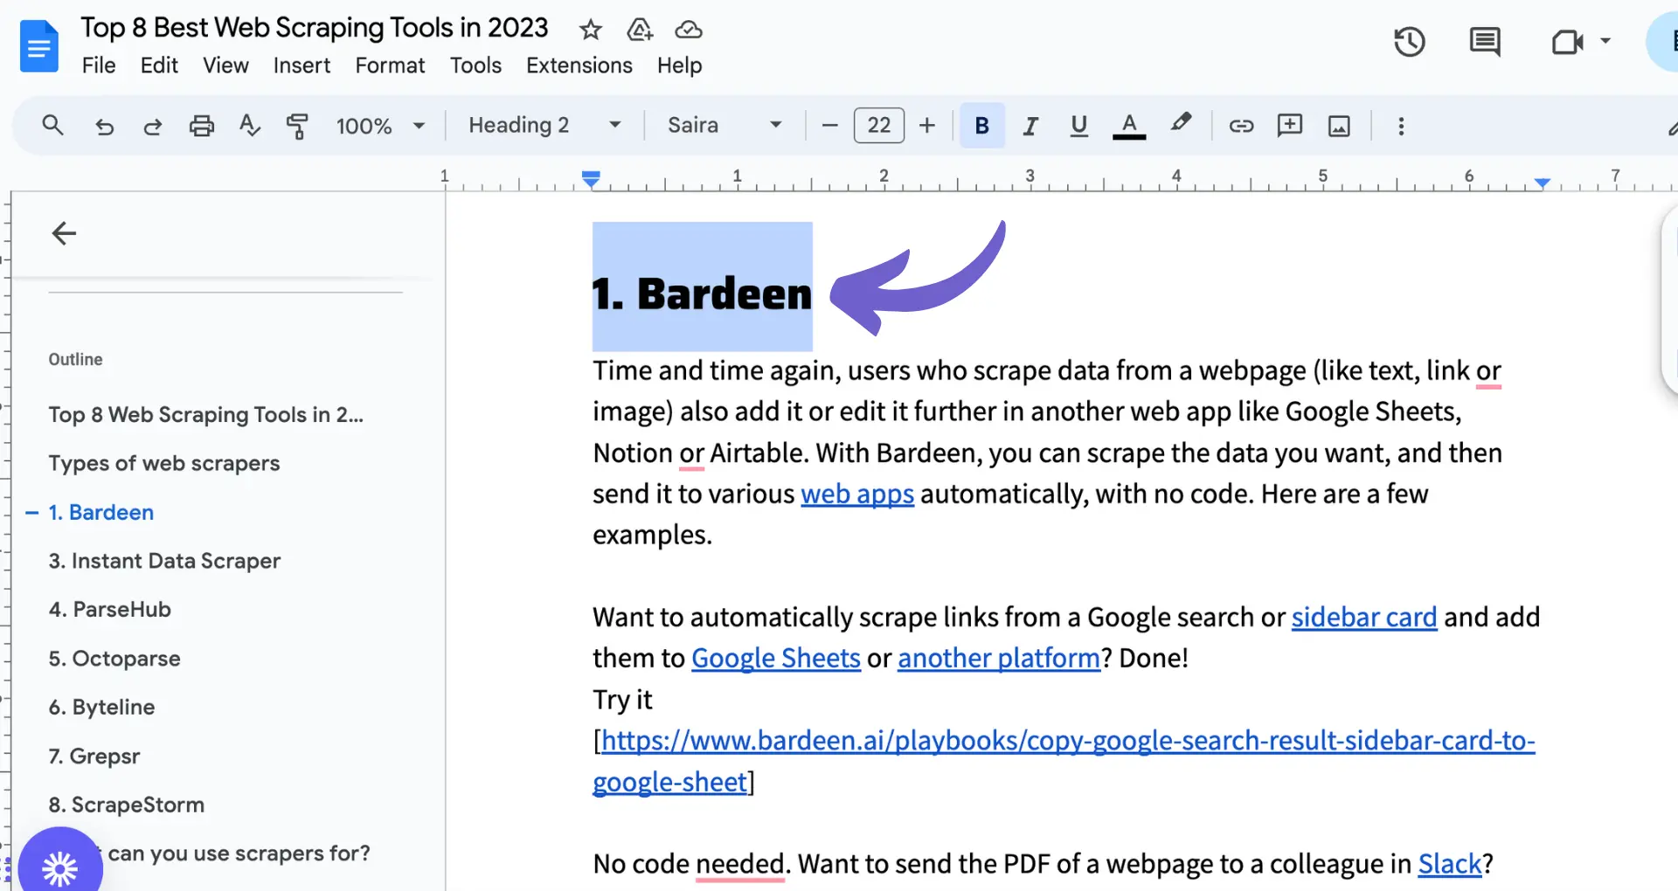Decrease font size with minus button
The image size is (1678, 891).
pos(830,126)
